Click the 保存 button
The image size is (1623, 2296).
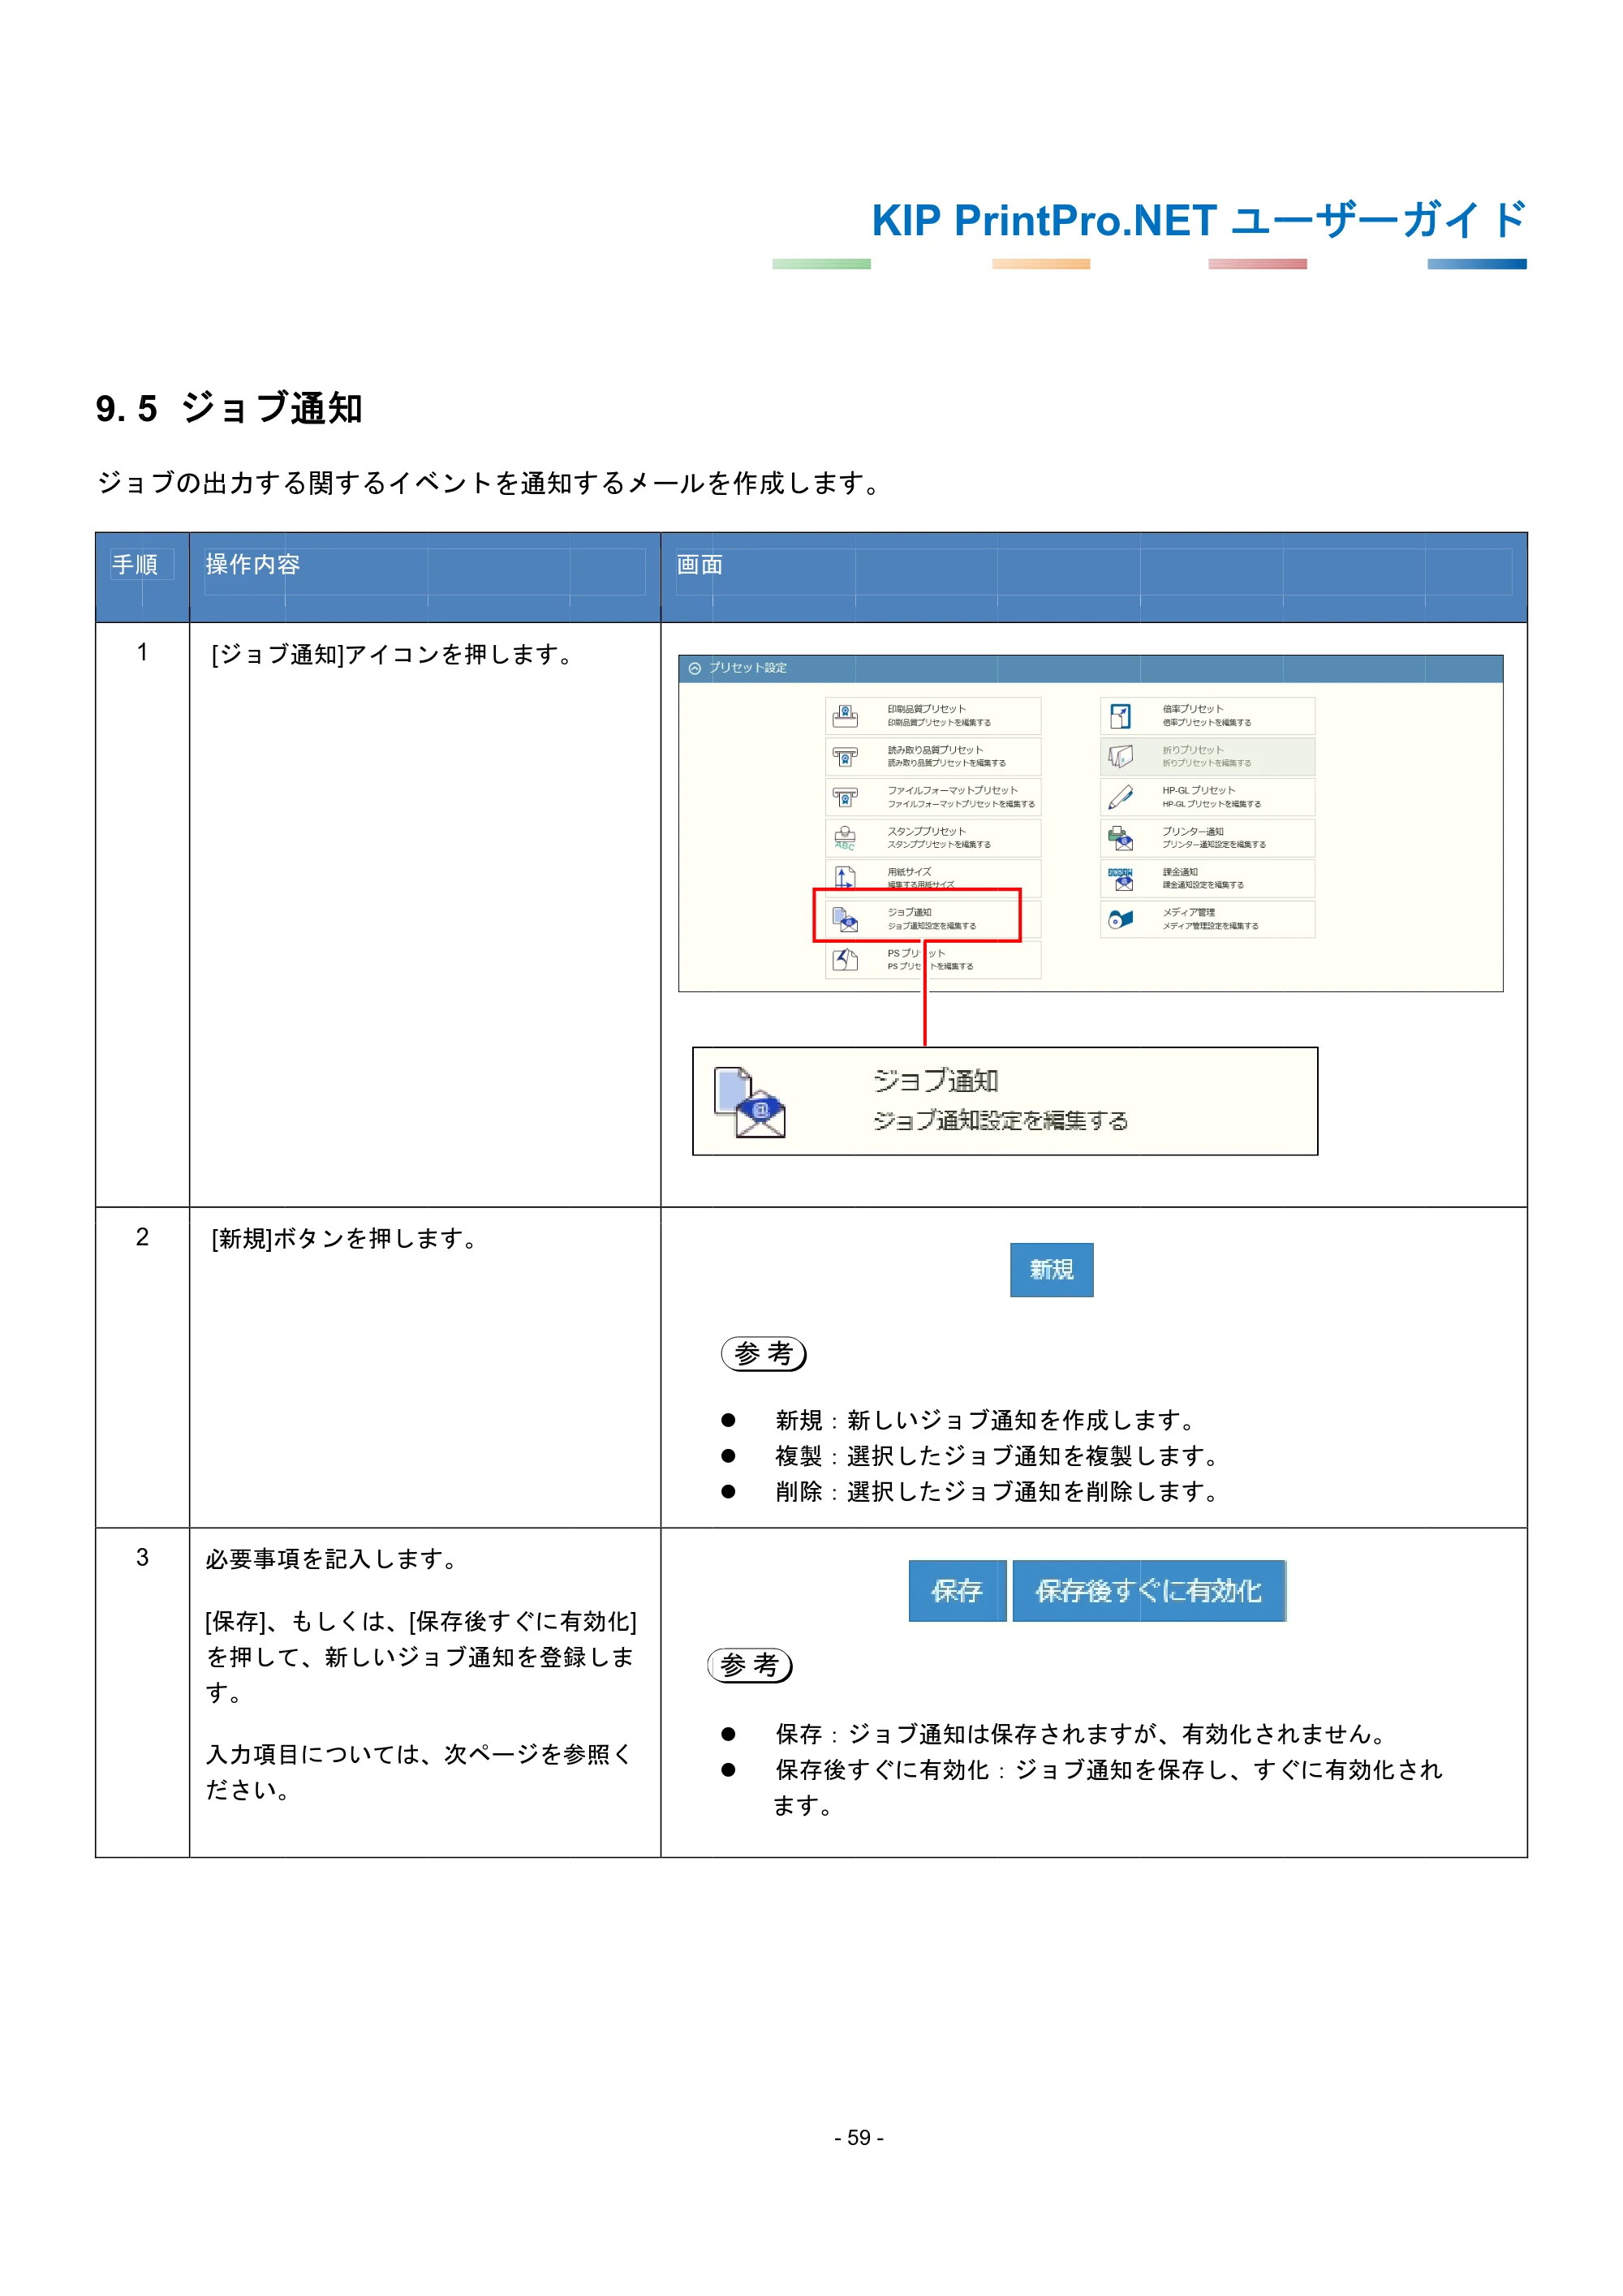(957, 1590)
